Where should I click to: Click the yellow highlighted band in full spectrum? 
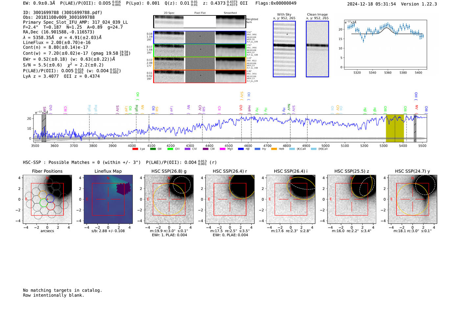click(x=395, y=128)
